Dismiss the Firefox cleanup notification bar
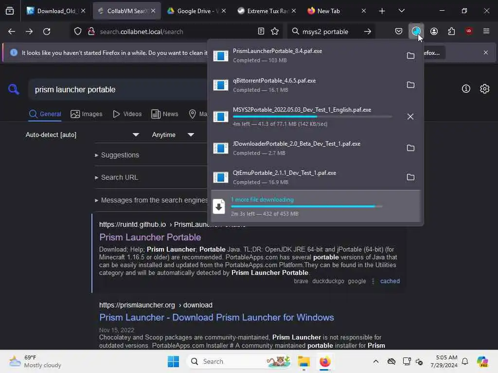Image resolution: width=498 pixels, height=373 pixels. click(x=486, y=52)
